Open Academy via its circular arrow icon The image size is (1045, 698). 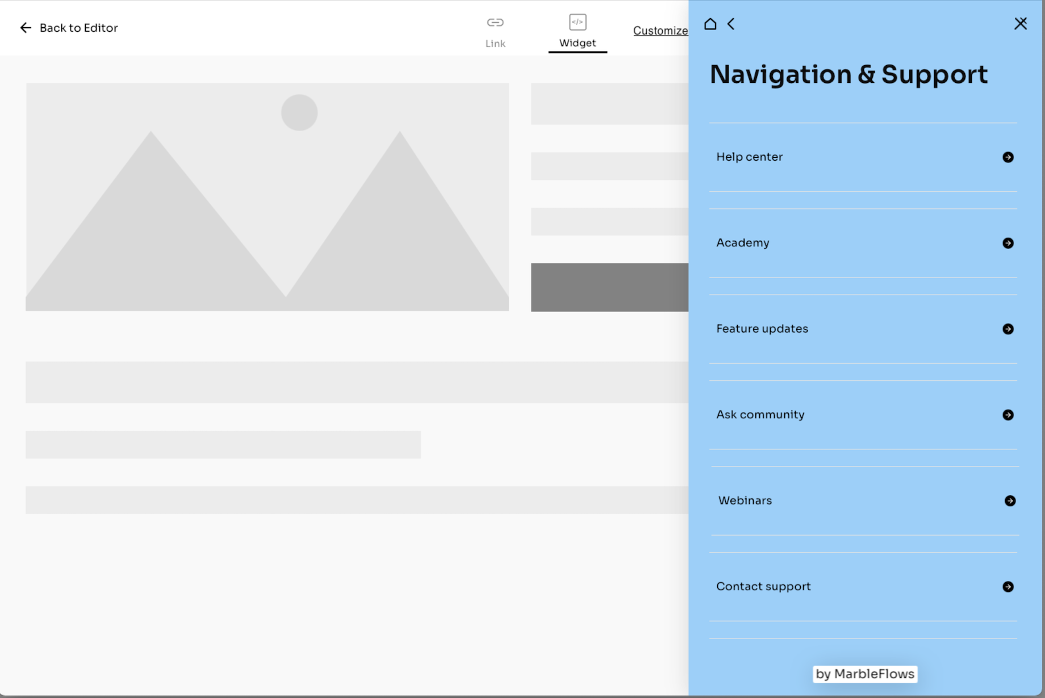click(x=1009, y=243)
